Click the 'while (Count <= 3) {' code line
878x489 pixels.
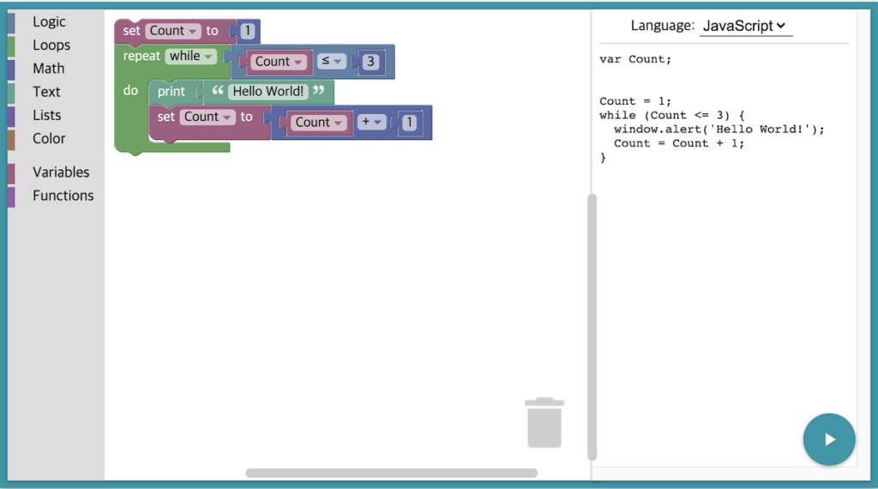(672, 116)
